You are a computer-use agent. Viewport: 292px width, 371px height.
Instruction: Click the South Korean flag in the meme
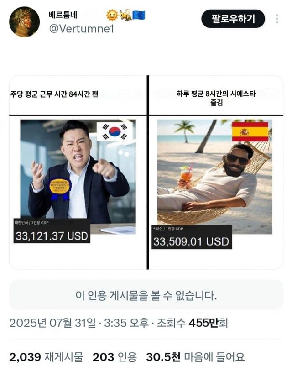pos(115,132)
